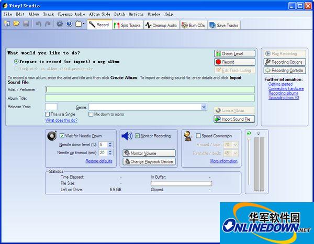Click the Undo arrow icon
314x244 pixels.
point(38,24)
